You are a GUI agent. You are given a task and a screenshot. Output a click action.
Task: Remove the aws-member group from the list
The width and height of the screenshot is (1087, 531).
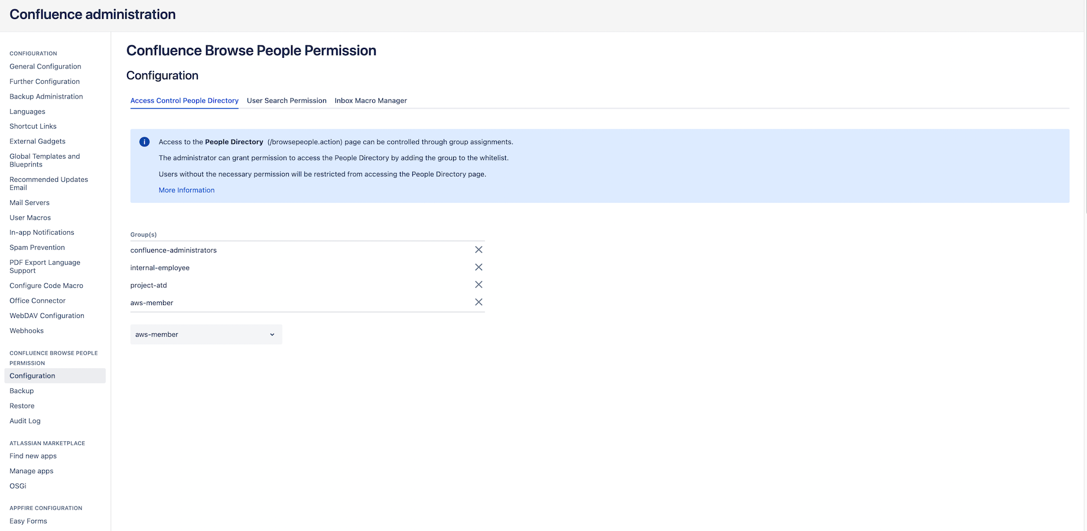(479, 302)
